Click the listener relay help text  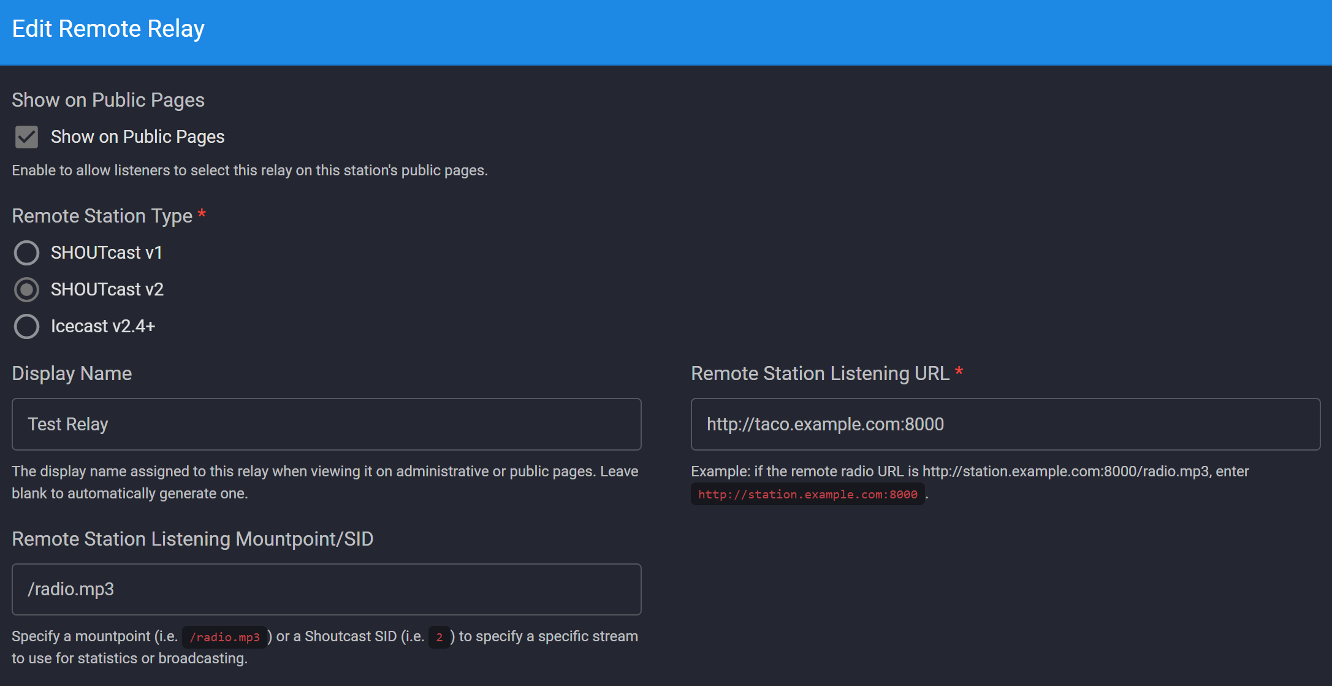[x=249, y=170]
